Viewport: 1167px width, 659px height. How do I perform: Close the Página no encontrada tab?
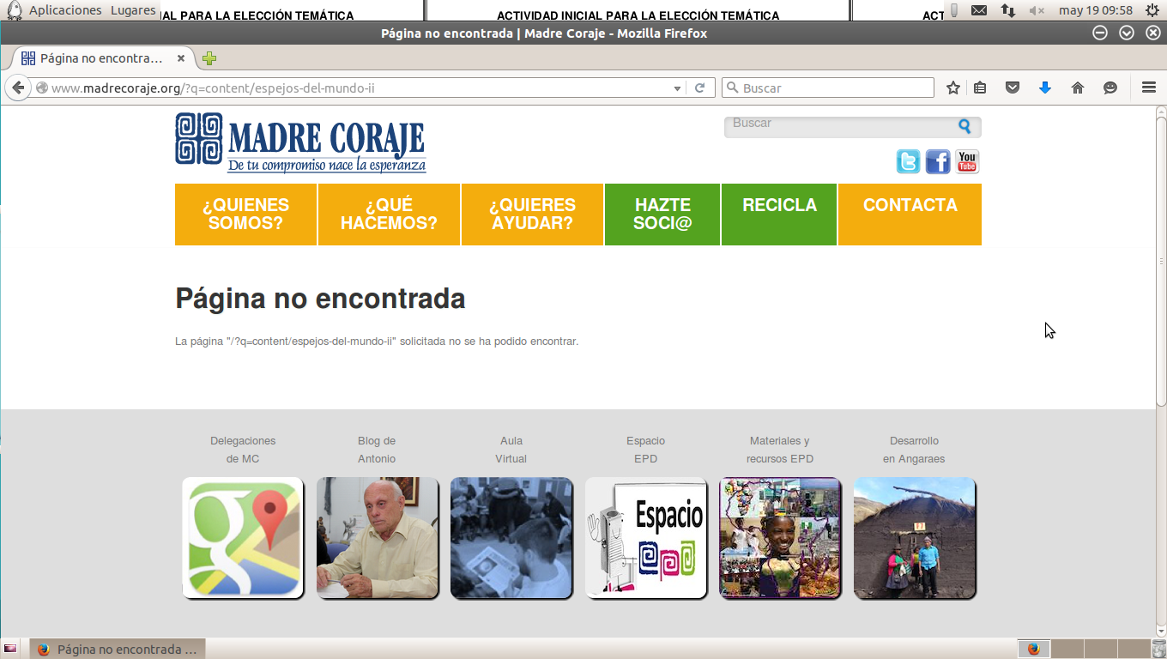pyautogui.click(x=181, y=58)
